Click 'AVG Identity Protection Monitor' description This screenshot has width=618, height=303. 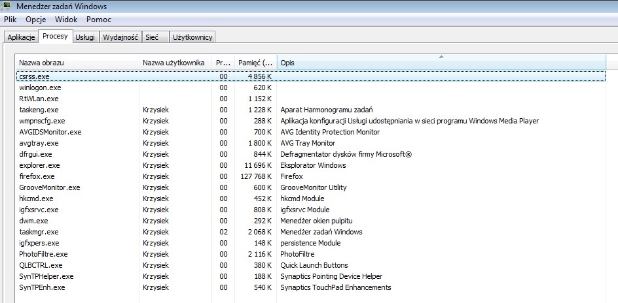[330, 132]
